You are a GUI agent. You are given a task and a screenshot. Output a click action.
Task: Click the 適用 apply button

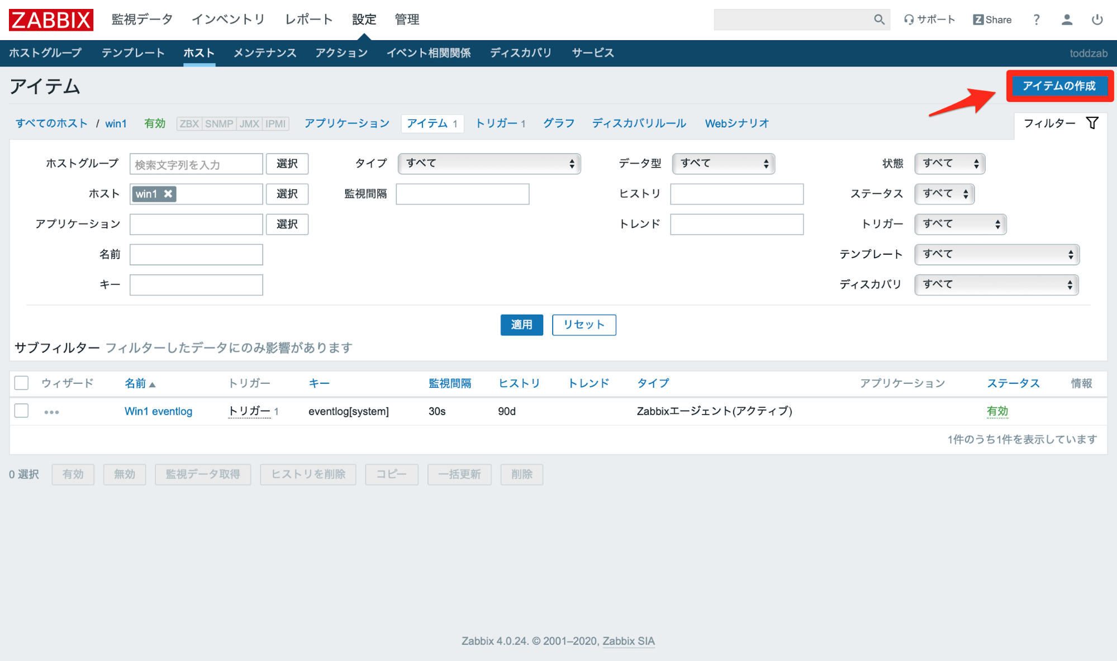point(521,325)
